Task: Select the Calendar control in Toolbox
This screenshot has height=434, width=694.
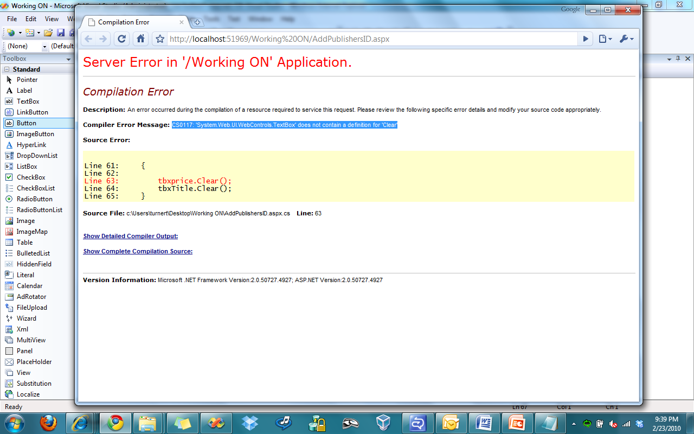Action: (x=29, y=286)
